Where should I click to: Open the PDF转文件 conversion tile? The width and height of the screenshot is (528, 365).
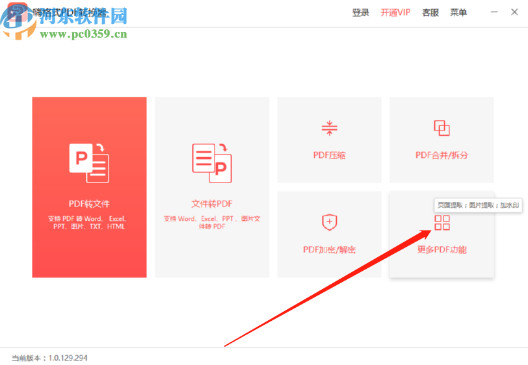click(89, 187)
